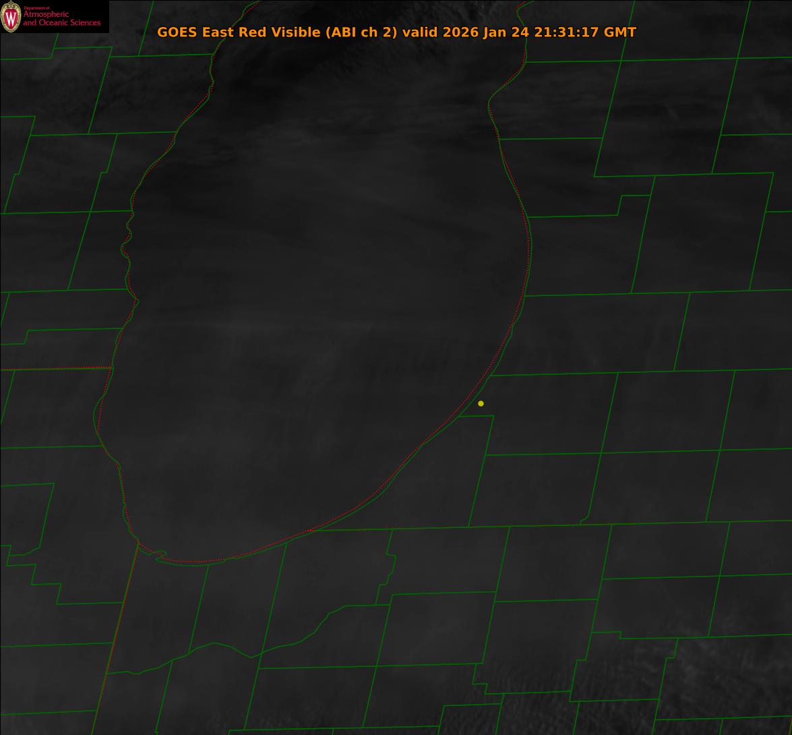Click the small 'Department of' logo text
The width and height of the screenshot is (792, 735).
tap(36, 8)
